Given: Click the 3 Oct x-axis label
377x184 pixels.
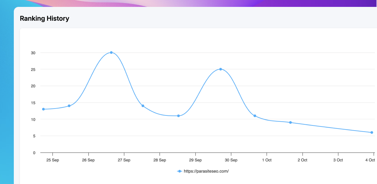Looking at the screenshot, I should (x=338, y=160).
